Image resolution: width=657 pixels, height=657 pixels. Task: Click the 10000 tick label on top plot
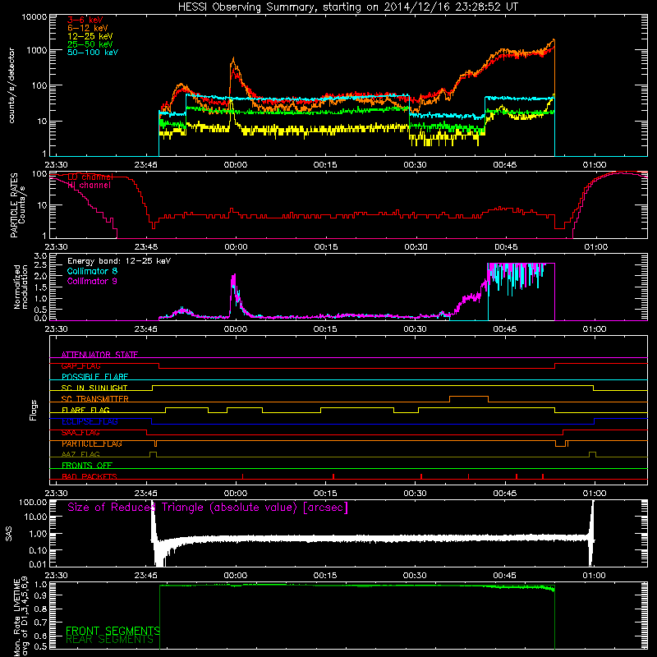(34, 17)
